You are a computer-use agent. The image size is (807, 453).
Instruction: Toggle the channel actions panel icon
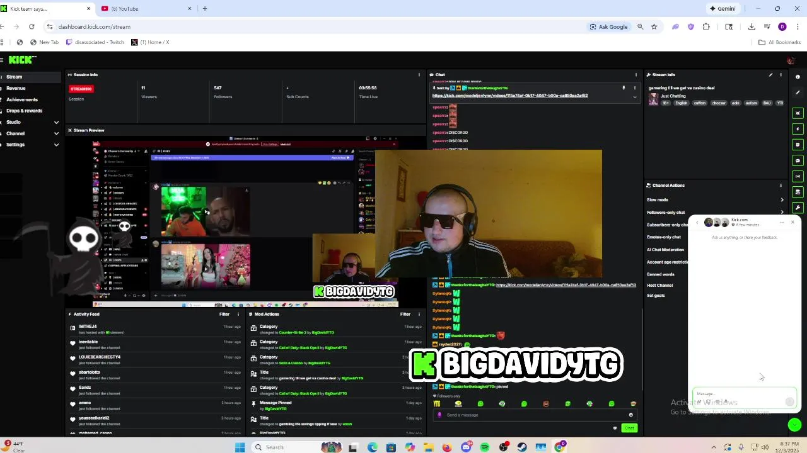coord(798,192)
